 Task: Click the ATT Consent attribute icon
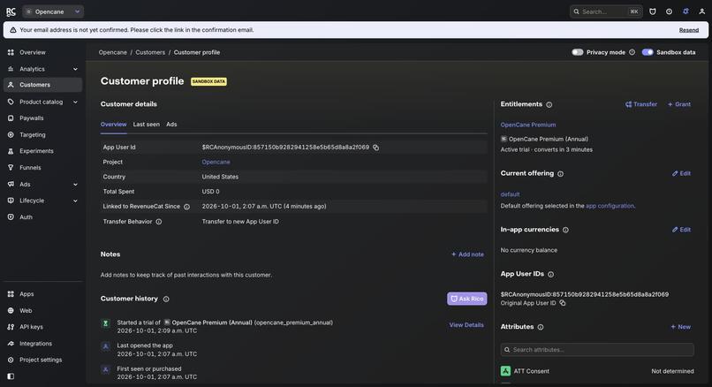(505, 371)
